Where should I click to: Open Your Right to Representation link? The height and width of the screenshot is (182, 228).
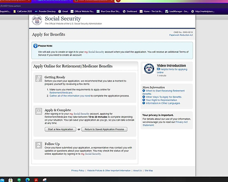(x=161, y=100)
